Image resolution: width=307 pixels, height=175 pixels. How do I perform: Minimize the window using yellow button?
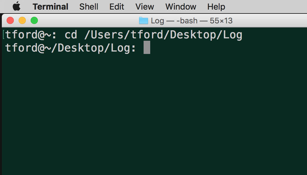[22, 20]
